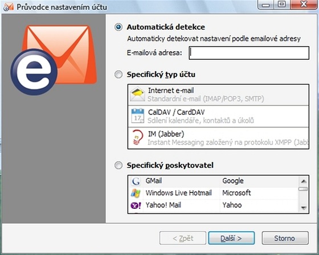Select the Specifický typ účtu radio button

click(x=118, y=75)
